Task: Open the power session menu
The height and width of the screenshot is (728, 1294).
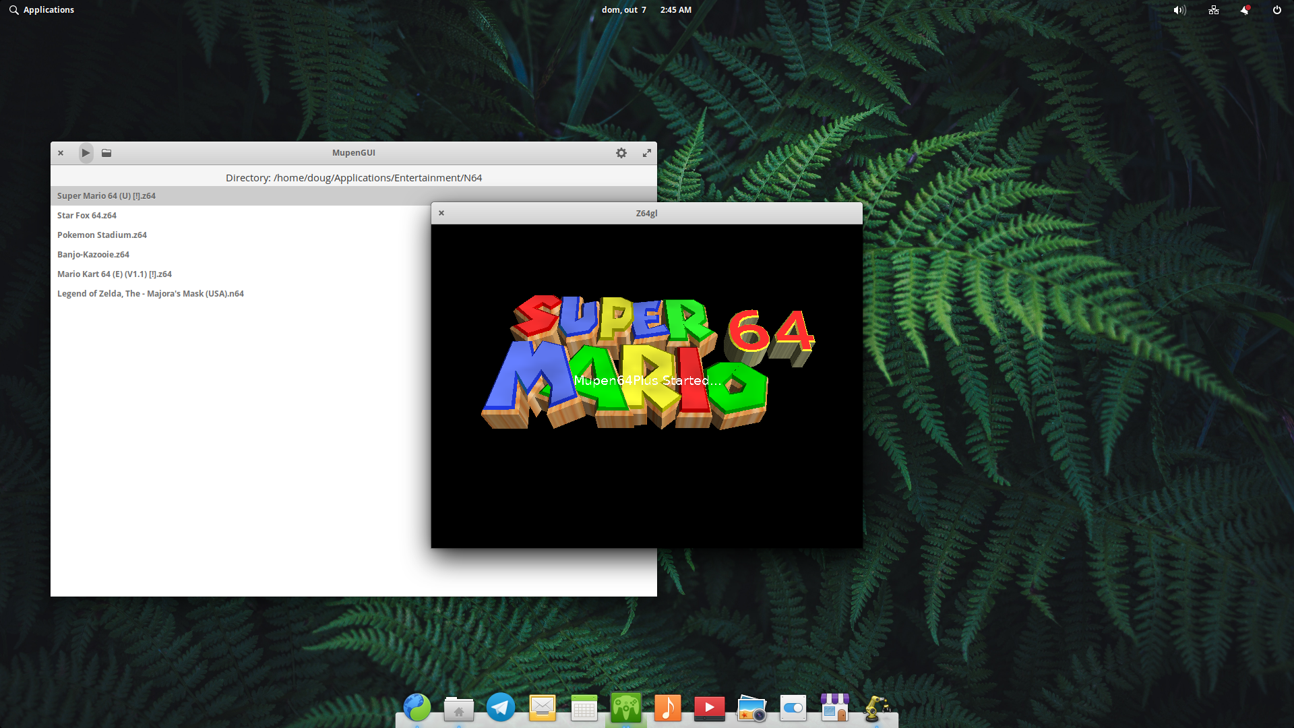Action: [1276, 10]
